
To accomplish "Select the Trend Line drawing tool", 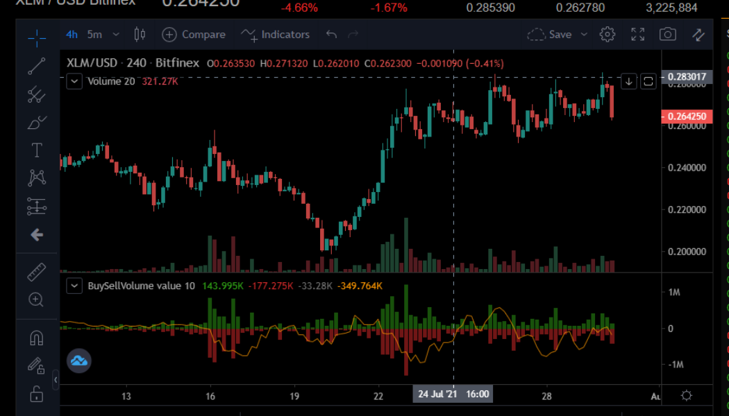I will [35, 67].
